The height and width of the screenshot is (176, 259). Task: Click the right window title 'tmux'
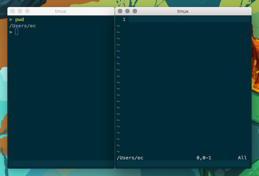coord(183,11)
